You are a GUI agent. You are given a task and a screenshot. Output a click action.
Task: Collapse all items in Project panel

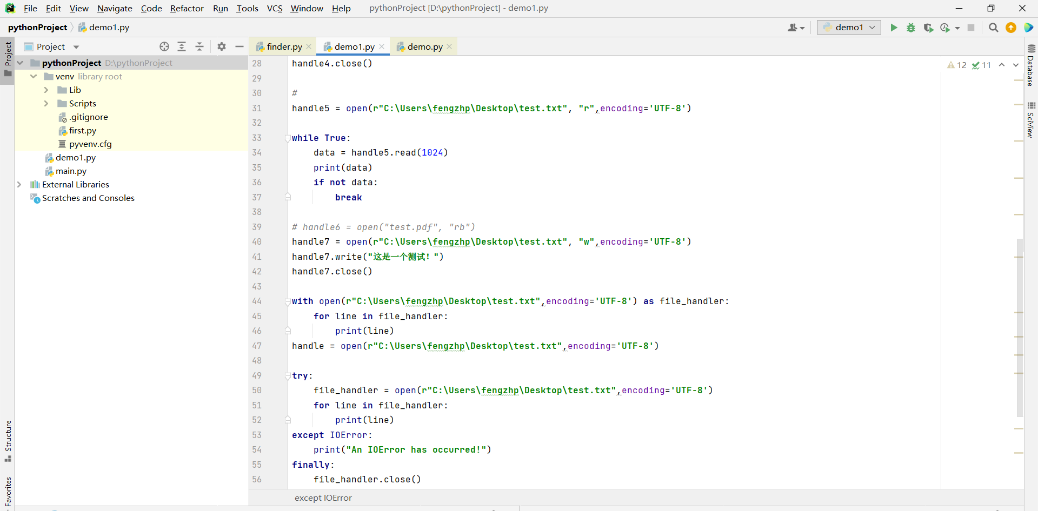(x=199, y=47)
